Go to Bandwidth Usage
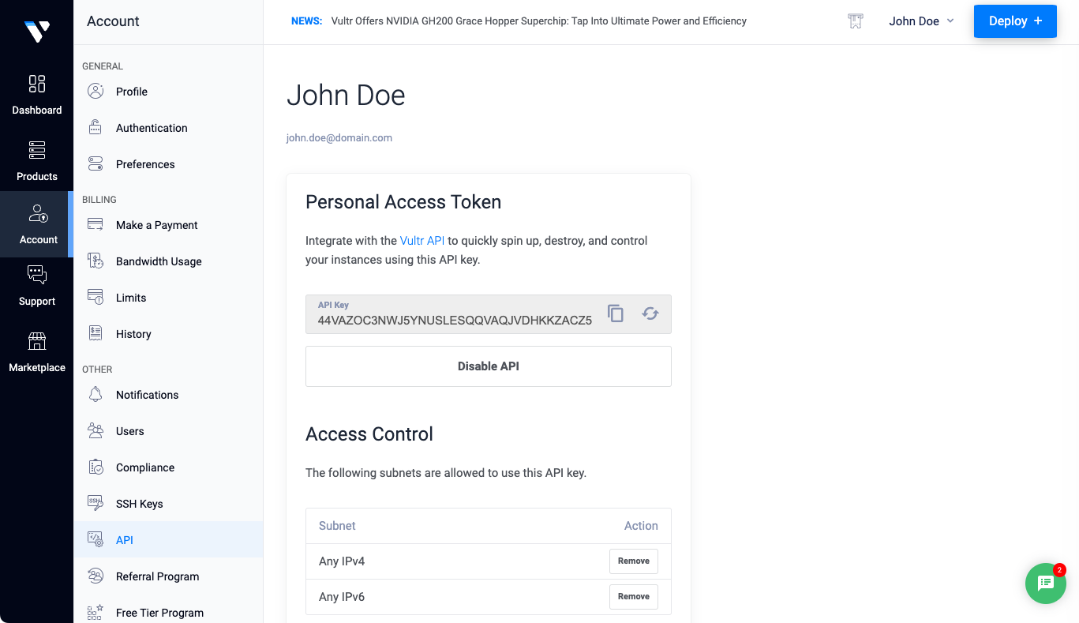The height and width of the screenshot is (623, 1079). coord(159,261)
